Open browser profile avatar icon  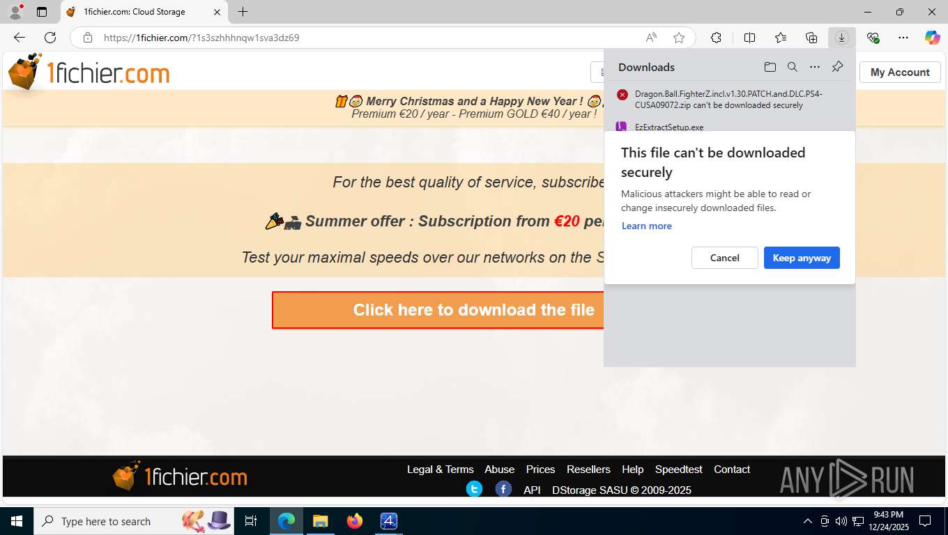(x=15, y=12)
